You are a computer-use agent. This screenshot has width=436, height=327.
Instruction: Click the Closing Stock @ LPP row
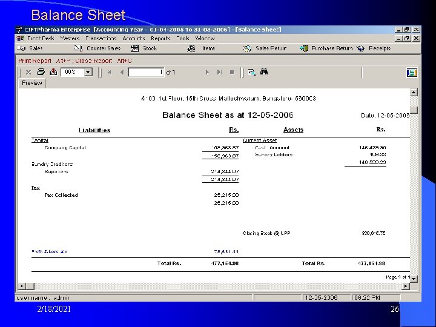tap(266, 233)
